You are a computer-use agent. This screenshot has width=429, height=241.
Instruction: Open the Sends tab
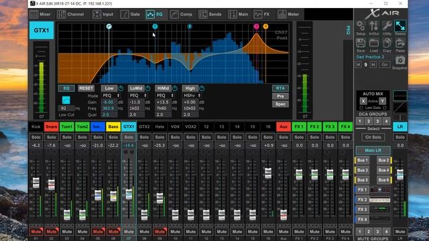point(210,14)
